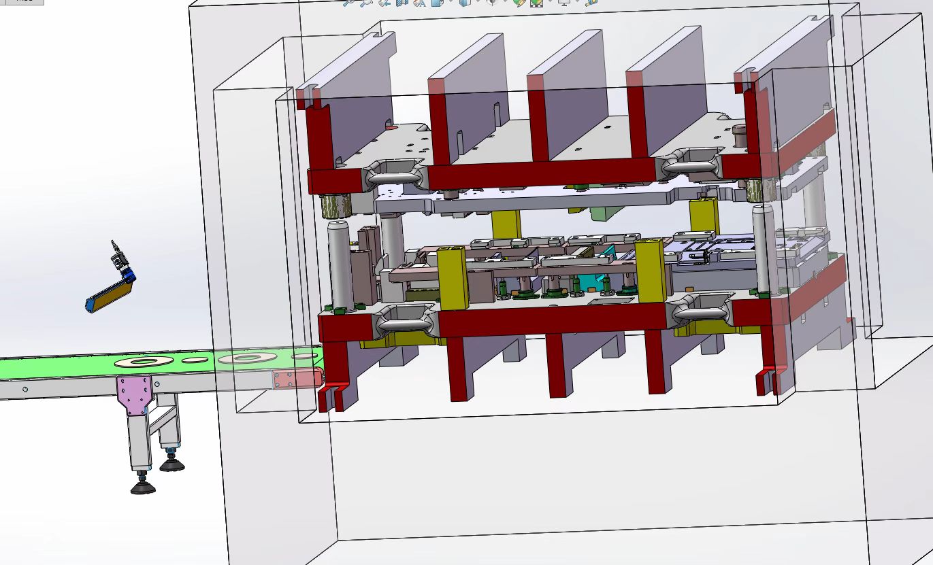Return to the Previous View
933x565 pixels.
384,3
